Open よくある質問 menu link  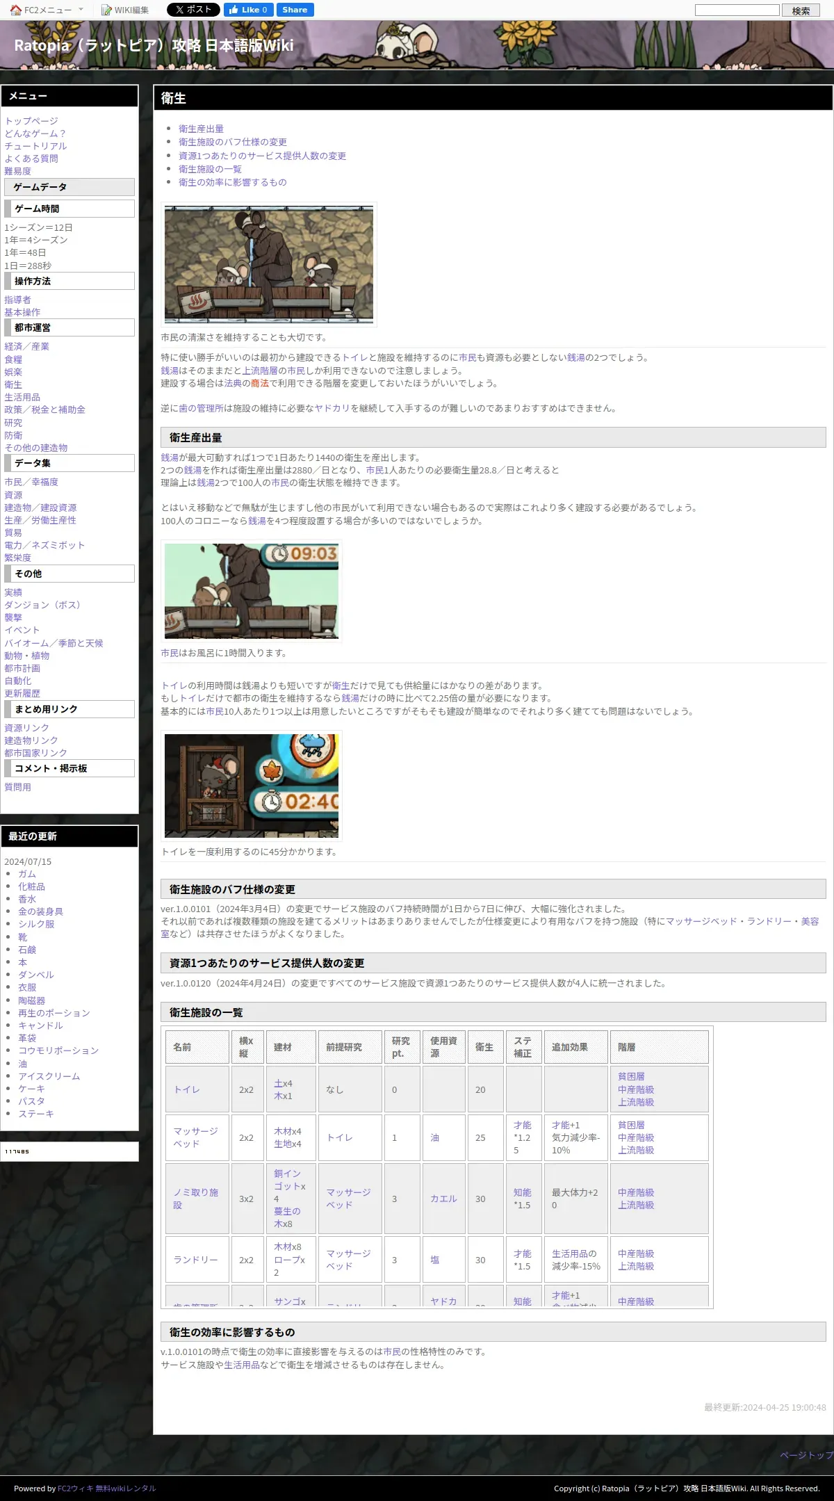point(31,159)
